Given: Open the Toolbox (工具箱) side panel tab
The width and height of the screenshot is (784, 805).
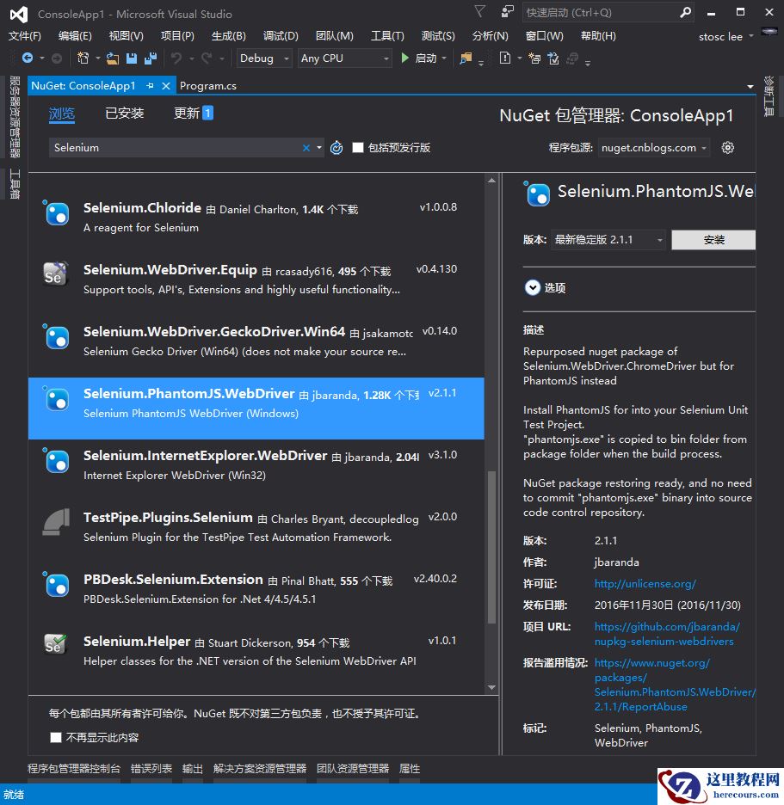Looking at the screenshot, I should pos(15,184).
